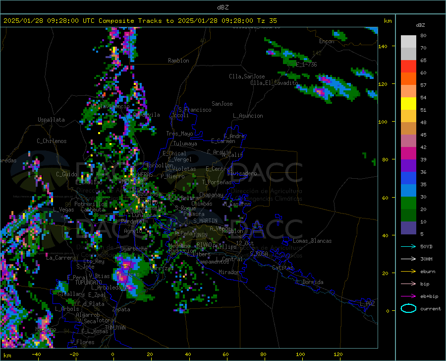Click the L_Dormida map label
Image resolution: width=446 pixels, height=361 pixels.
[310, 282]
